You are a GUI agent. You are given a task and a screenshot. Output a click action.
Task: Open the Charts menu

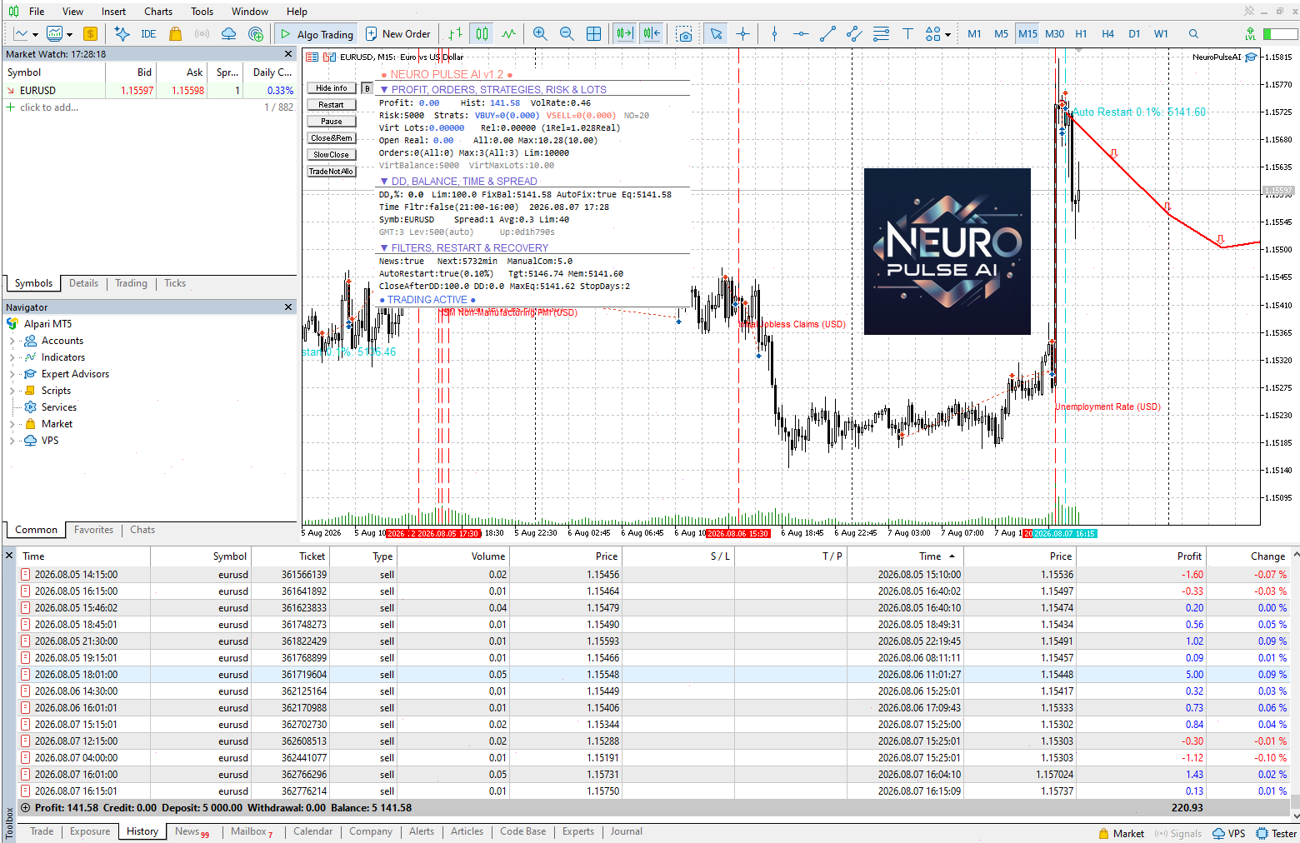point(158,12)
